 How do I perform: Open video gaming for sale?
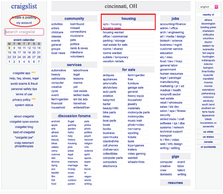(136, 154)
